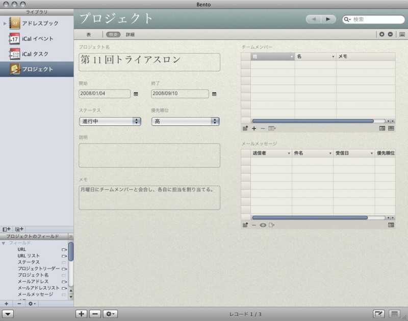Click the next-record arrow at the top
The height and width of the screenshot is (321, 408).
(x=327, y=19)
